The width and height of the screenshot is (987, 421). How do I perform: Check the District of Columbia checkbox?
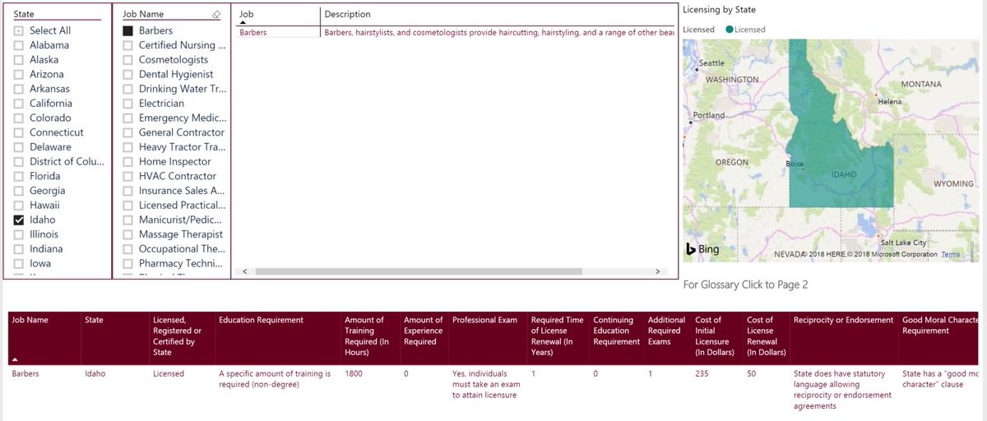(19, 161)
